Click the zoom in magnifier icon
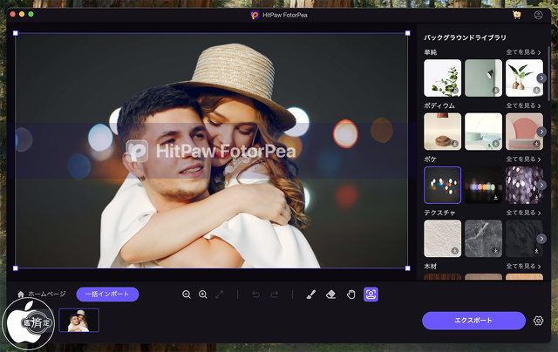Screen dimensions: 558x352 pyautogui.click(x=203, y=294)
